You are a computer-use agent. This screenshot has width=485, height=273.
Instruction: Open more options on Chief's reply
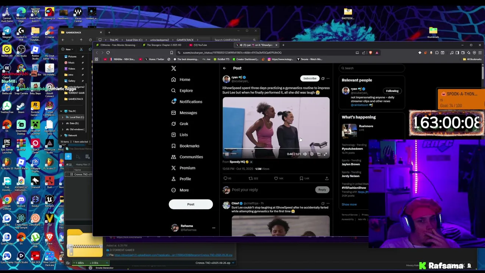pos(328,204)
